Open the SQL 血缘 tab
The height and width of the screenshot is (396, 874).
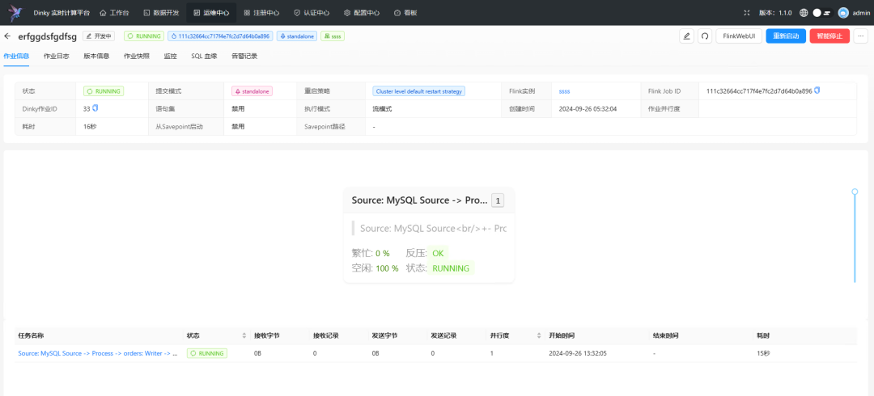(x=204, y=57)
